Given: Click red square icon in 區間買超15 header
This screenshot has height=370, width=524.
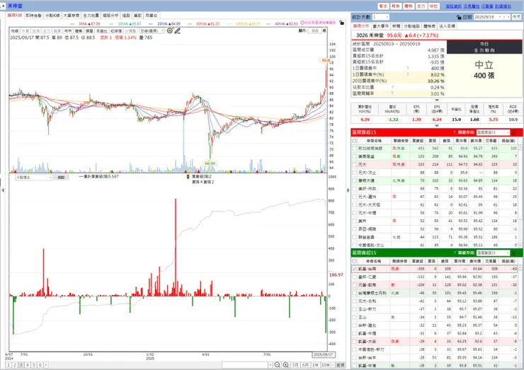Looking at the screenshot, I should [x=513, y=132].
